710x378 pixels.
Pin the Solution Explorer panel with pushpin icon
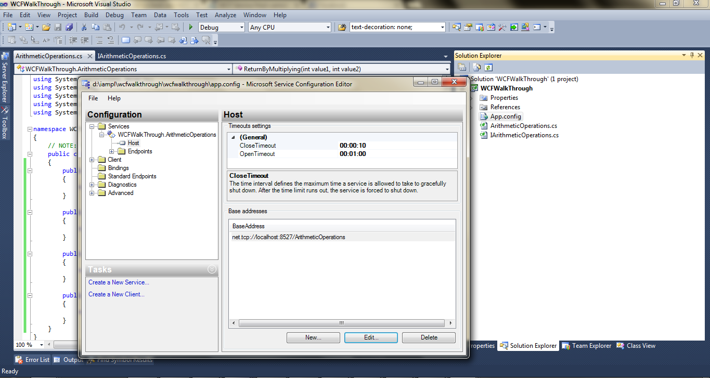coord(692,55)
